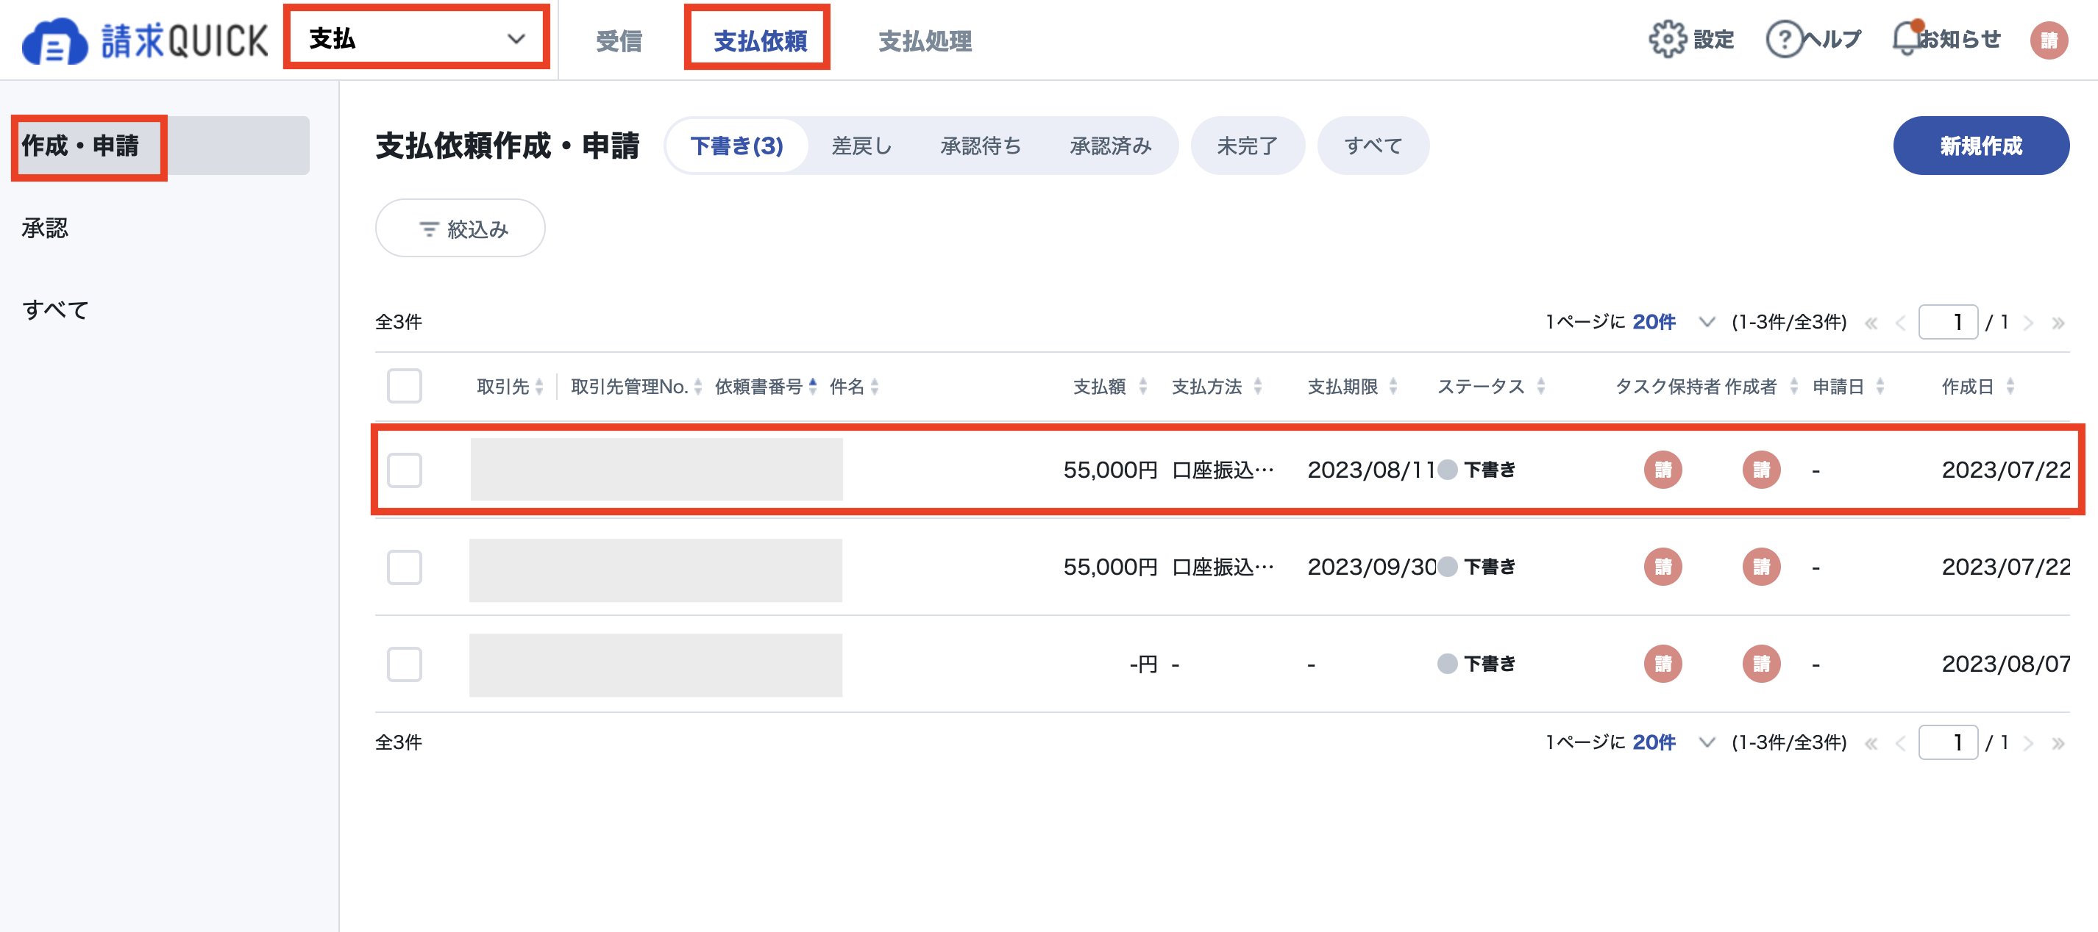Select 未完了 filter pill
Viewport: 2098px width, 932px height.
[1247, 146]
